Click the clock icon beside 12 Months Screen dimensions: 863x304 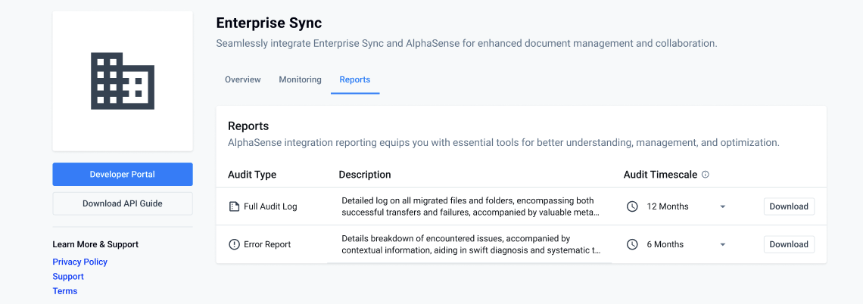pyautogui.click(x=633, y=206)
